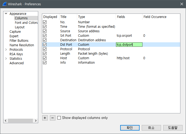Viewport: 186px width, 134px height.
Task: Toggle Displayed checkbox for Dst Port row
Action: pyautogui.click(x=45, y=45)
